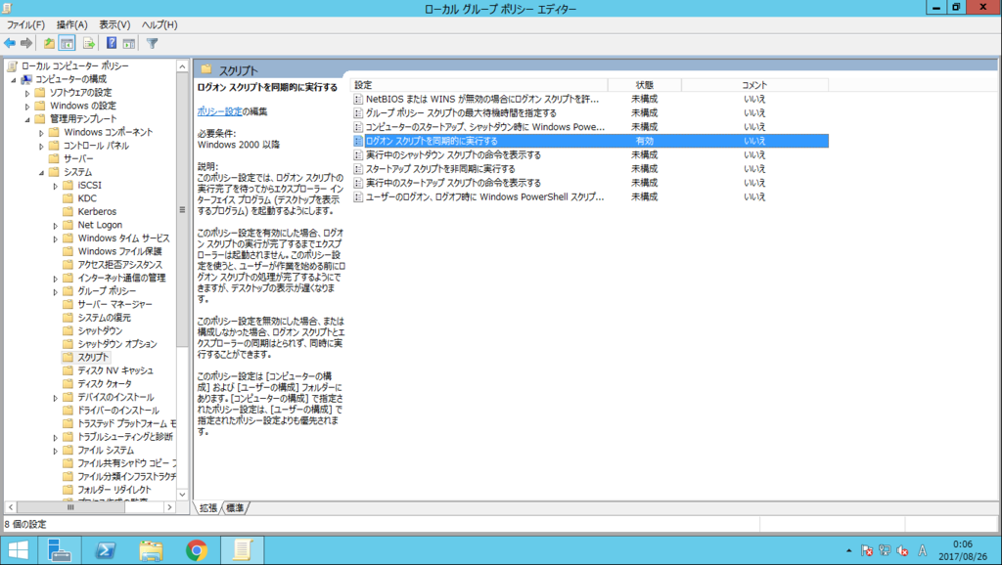1002x565 pixels.
Task: Click the コンピューターの構成 computer icon
Action: point(26,79)
